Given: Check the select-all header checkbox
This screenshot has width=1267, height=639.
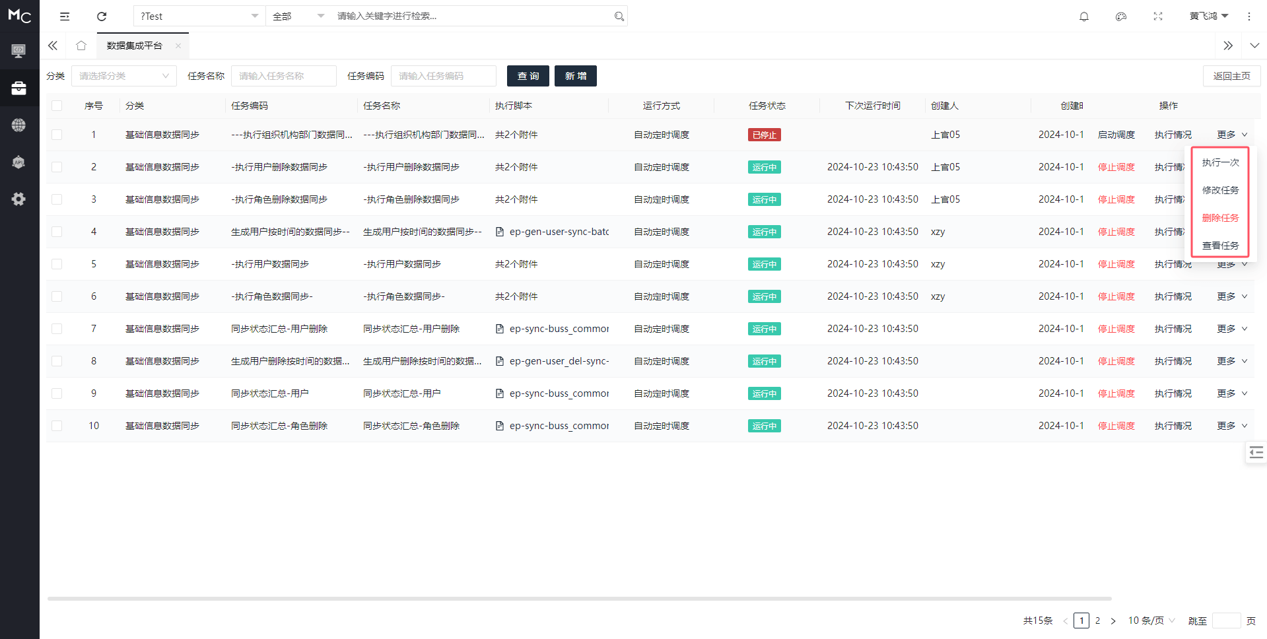Looking at the screenshot, I should coord(57,106).
